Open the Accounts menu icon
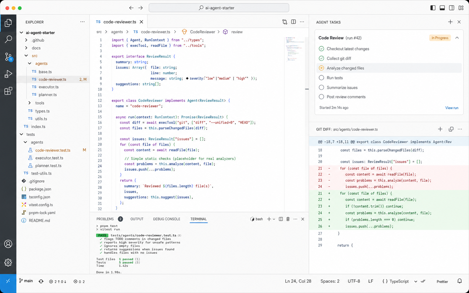This screenshot has height=293, width=469. point(8,244)
